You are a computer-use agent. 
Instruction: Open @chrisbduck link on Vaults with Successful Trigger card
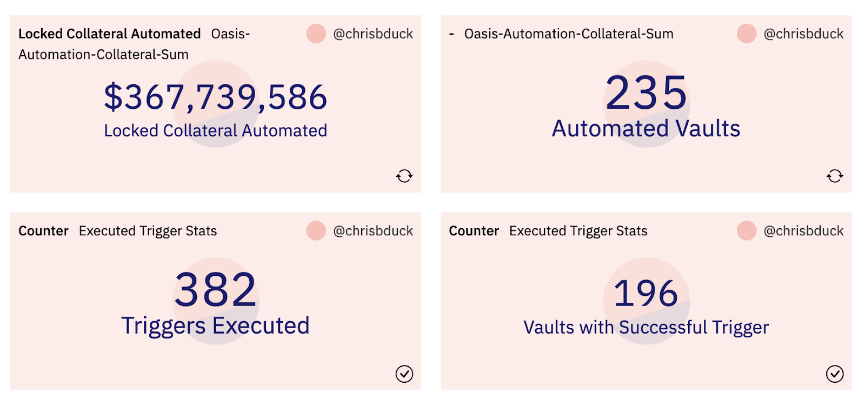tap(803, 231)
